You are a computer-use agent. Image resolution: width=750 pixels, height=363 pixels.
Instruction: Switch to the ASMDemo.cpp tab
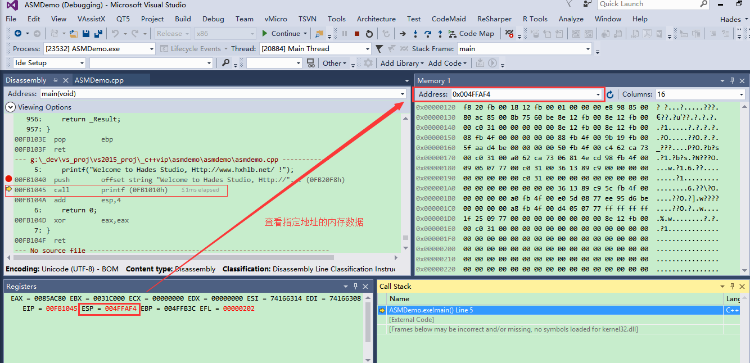tap(99, 80)
